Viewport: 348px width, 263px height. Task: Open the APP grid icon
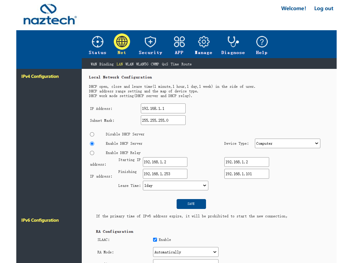179,42
